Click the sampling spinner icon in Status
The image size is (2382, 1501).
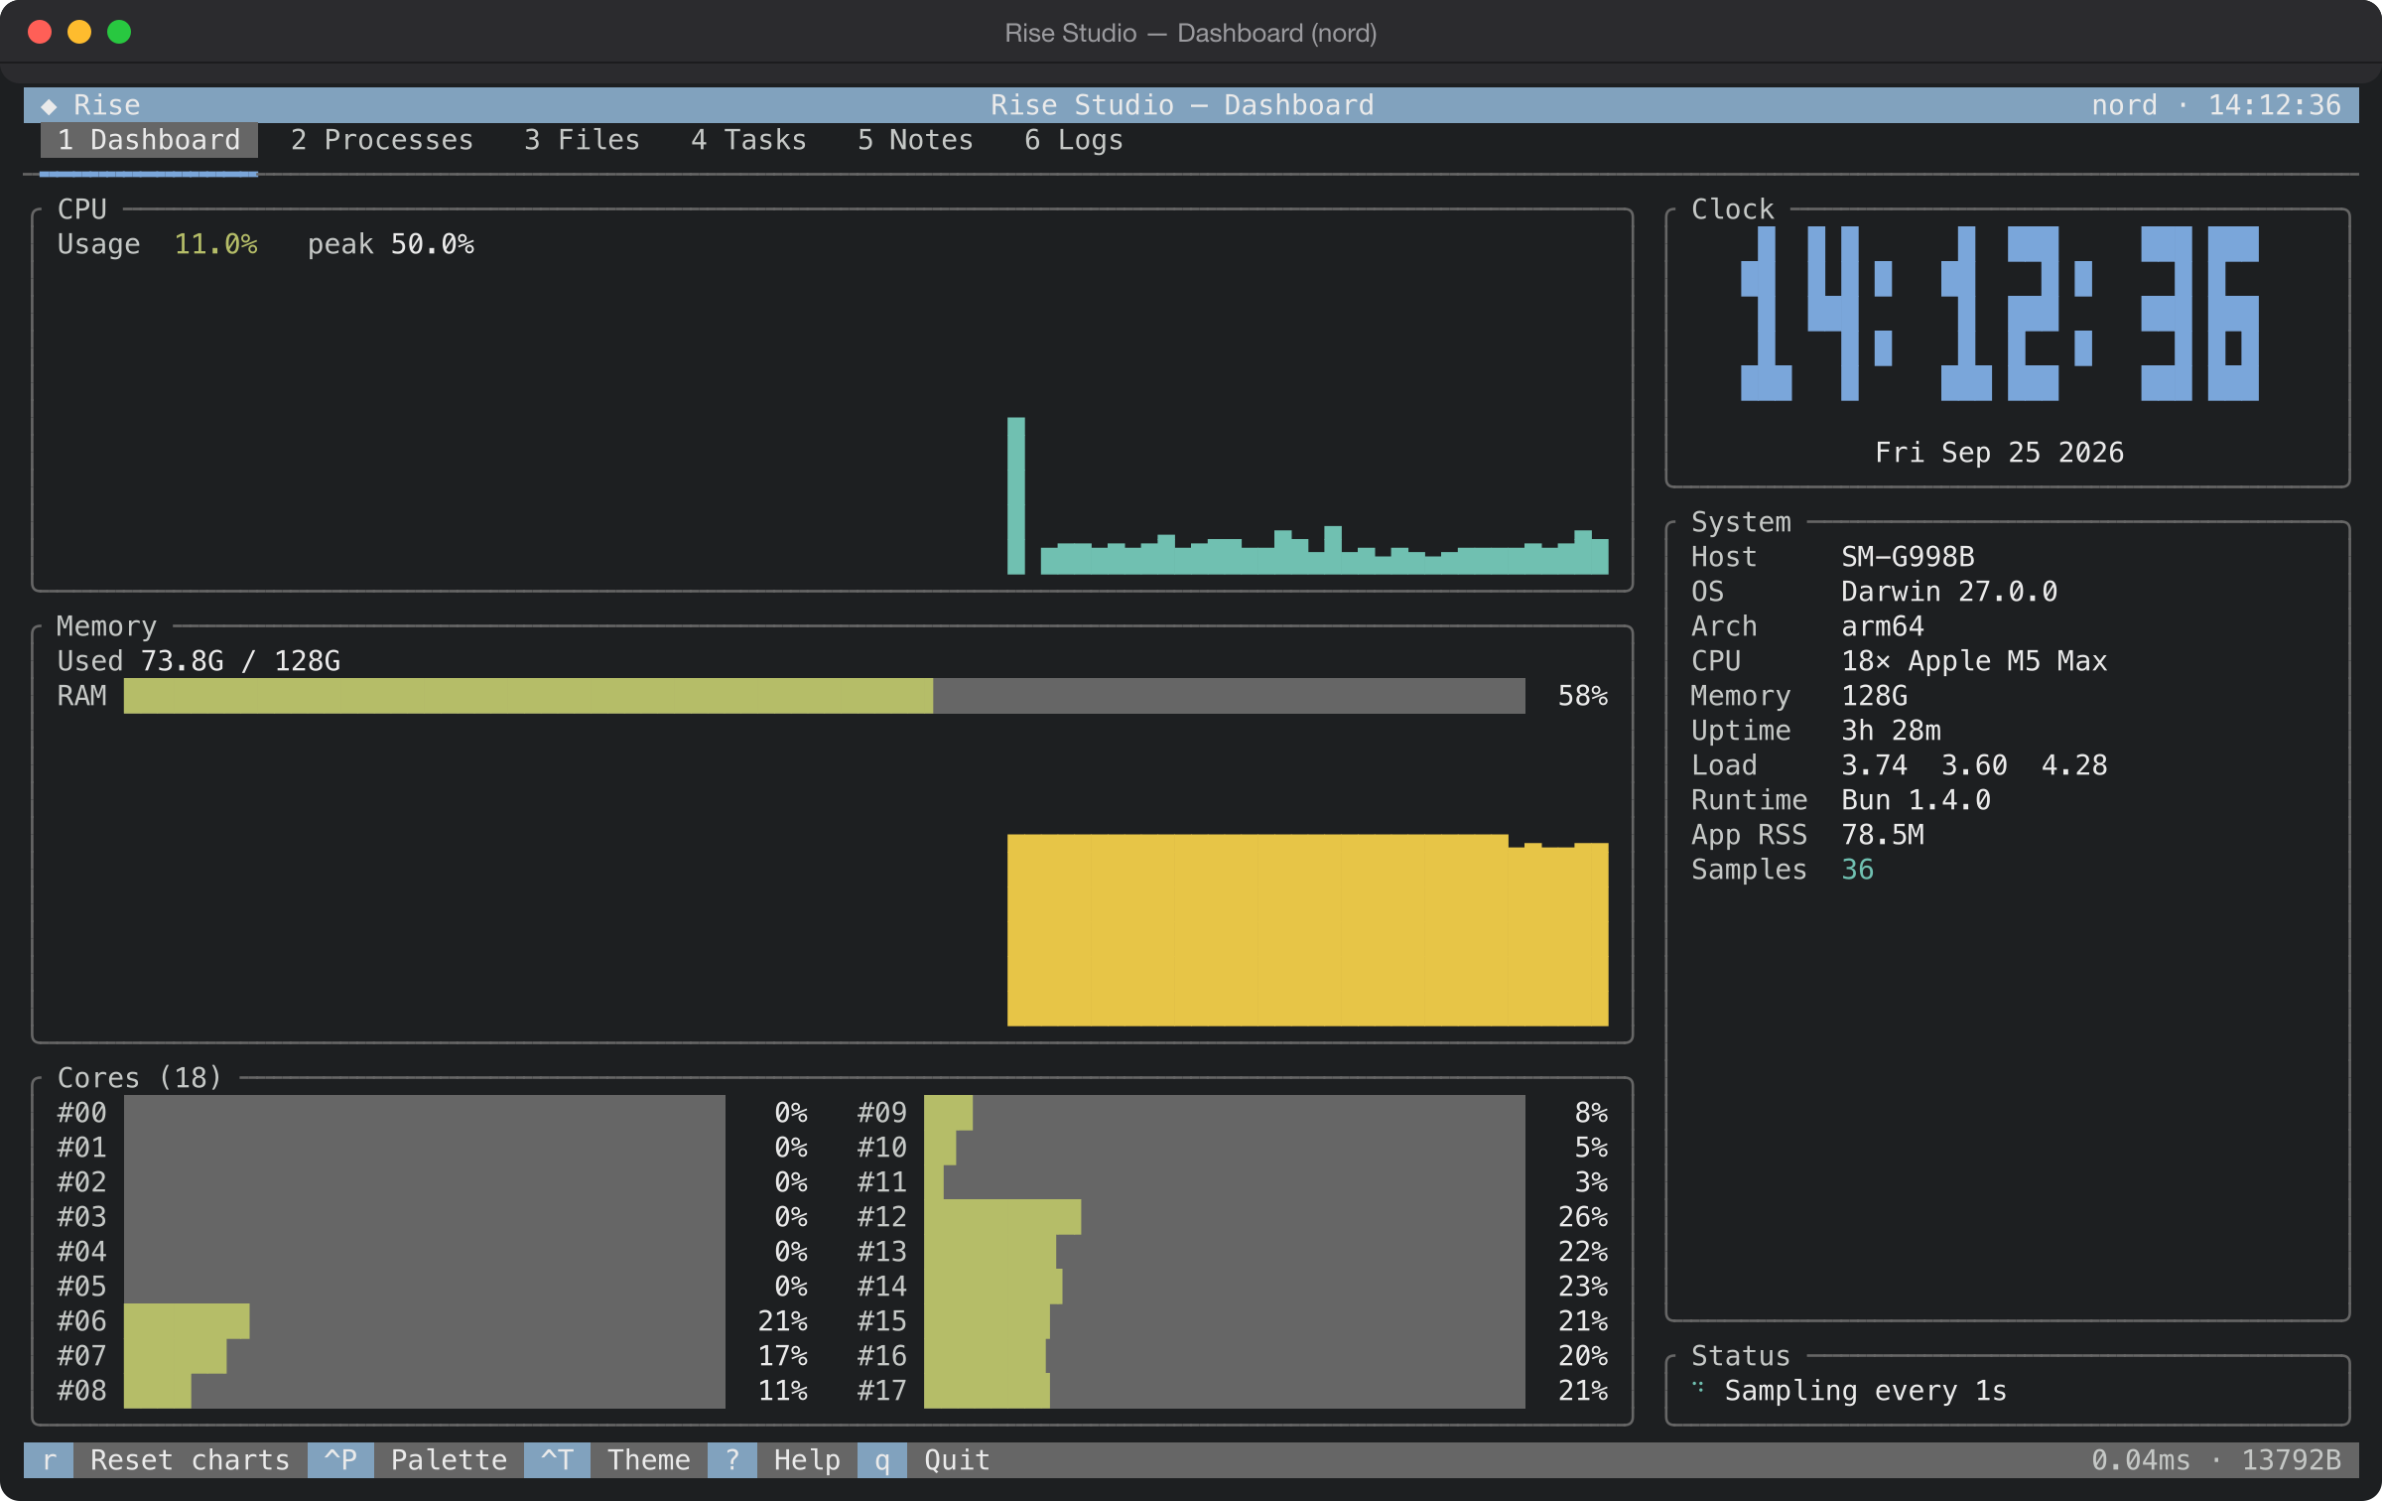point(1698,1388)
